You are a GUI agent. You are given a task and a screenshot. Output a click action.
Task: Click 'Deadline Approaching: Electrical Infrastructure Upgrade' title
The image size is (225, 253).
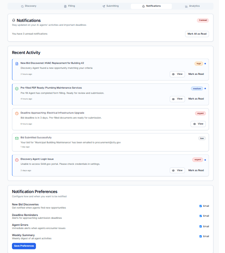click(x=53, y=113)
